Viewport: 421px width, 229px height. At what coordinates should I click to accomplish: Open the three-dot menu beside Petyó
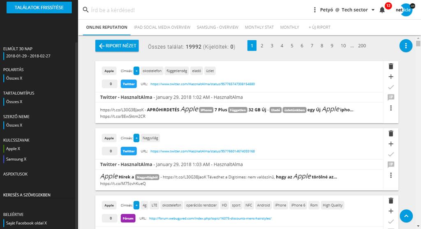click(x=315, y=10)
